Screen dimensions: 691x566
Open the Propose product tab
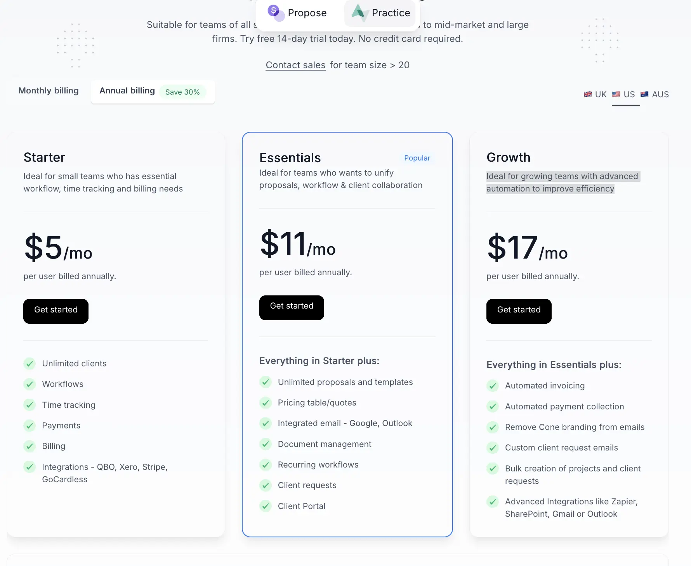click(x=297, y=13)
